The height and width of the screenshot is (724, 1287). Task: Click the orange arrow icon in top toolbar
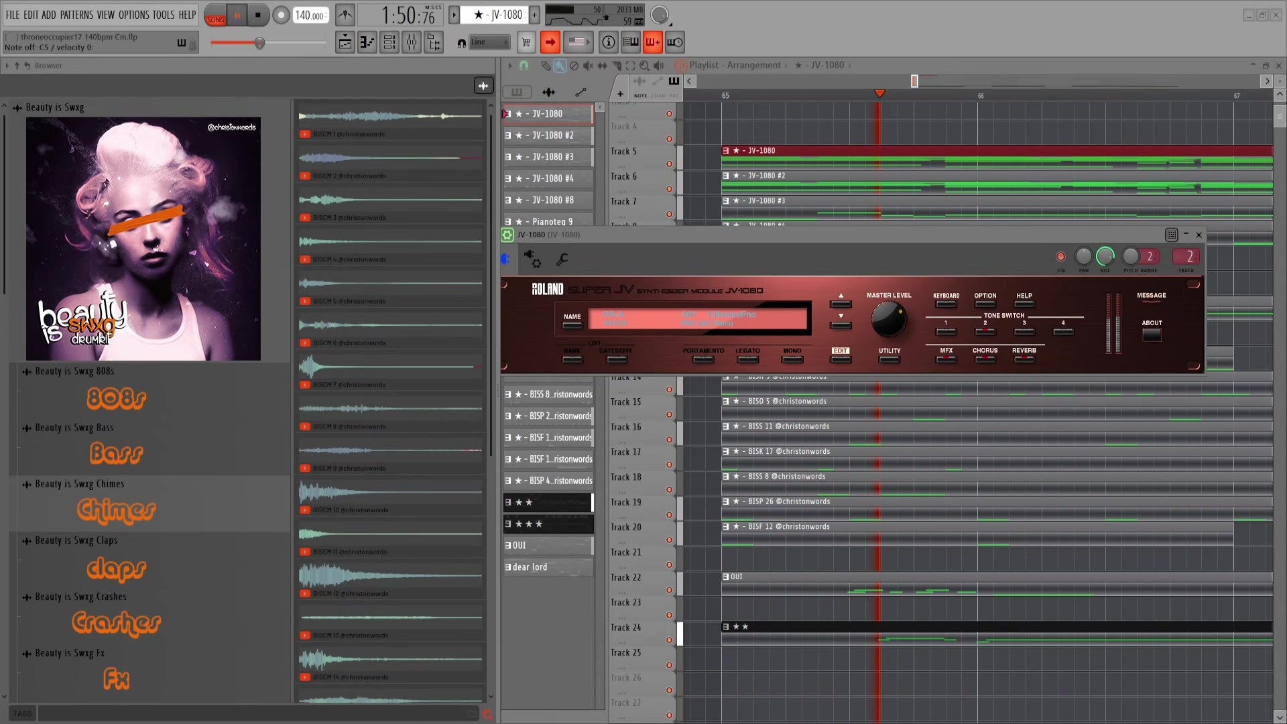point(550,42)
